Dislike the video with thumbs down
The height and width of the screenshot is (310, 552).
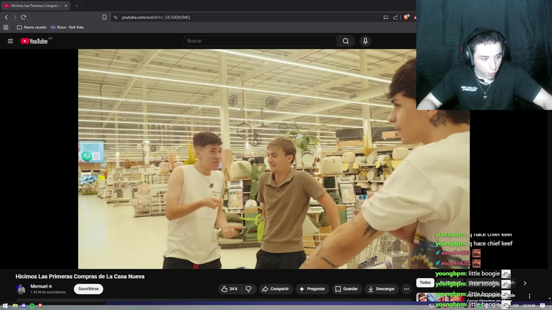click(248, 289)
